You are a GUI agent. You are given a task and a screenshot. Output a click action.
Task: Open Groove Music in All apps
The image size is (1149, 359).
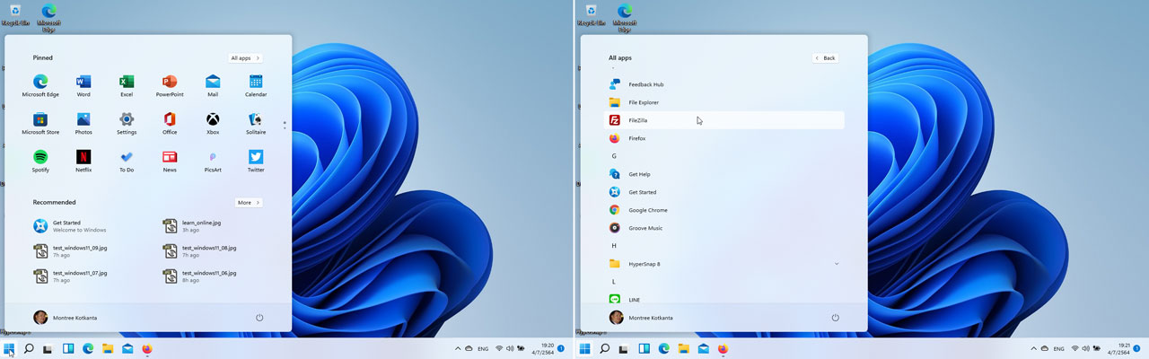(725, 228)
